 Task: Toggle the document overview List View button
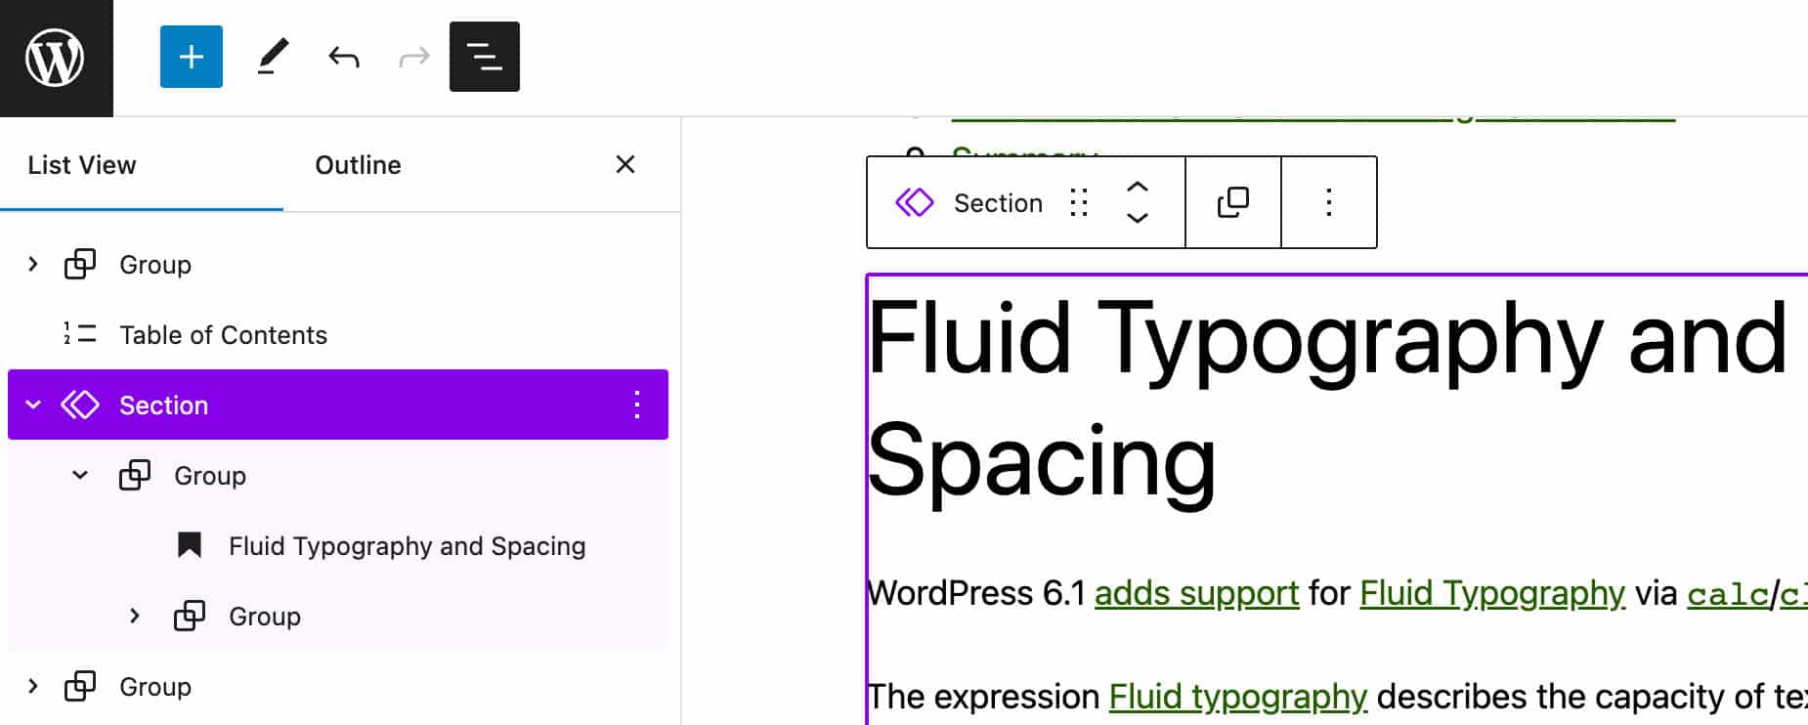tap(485, 57)
